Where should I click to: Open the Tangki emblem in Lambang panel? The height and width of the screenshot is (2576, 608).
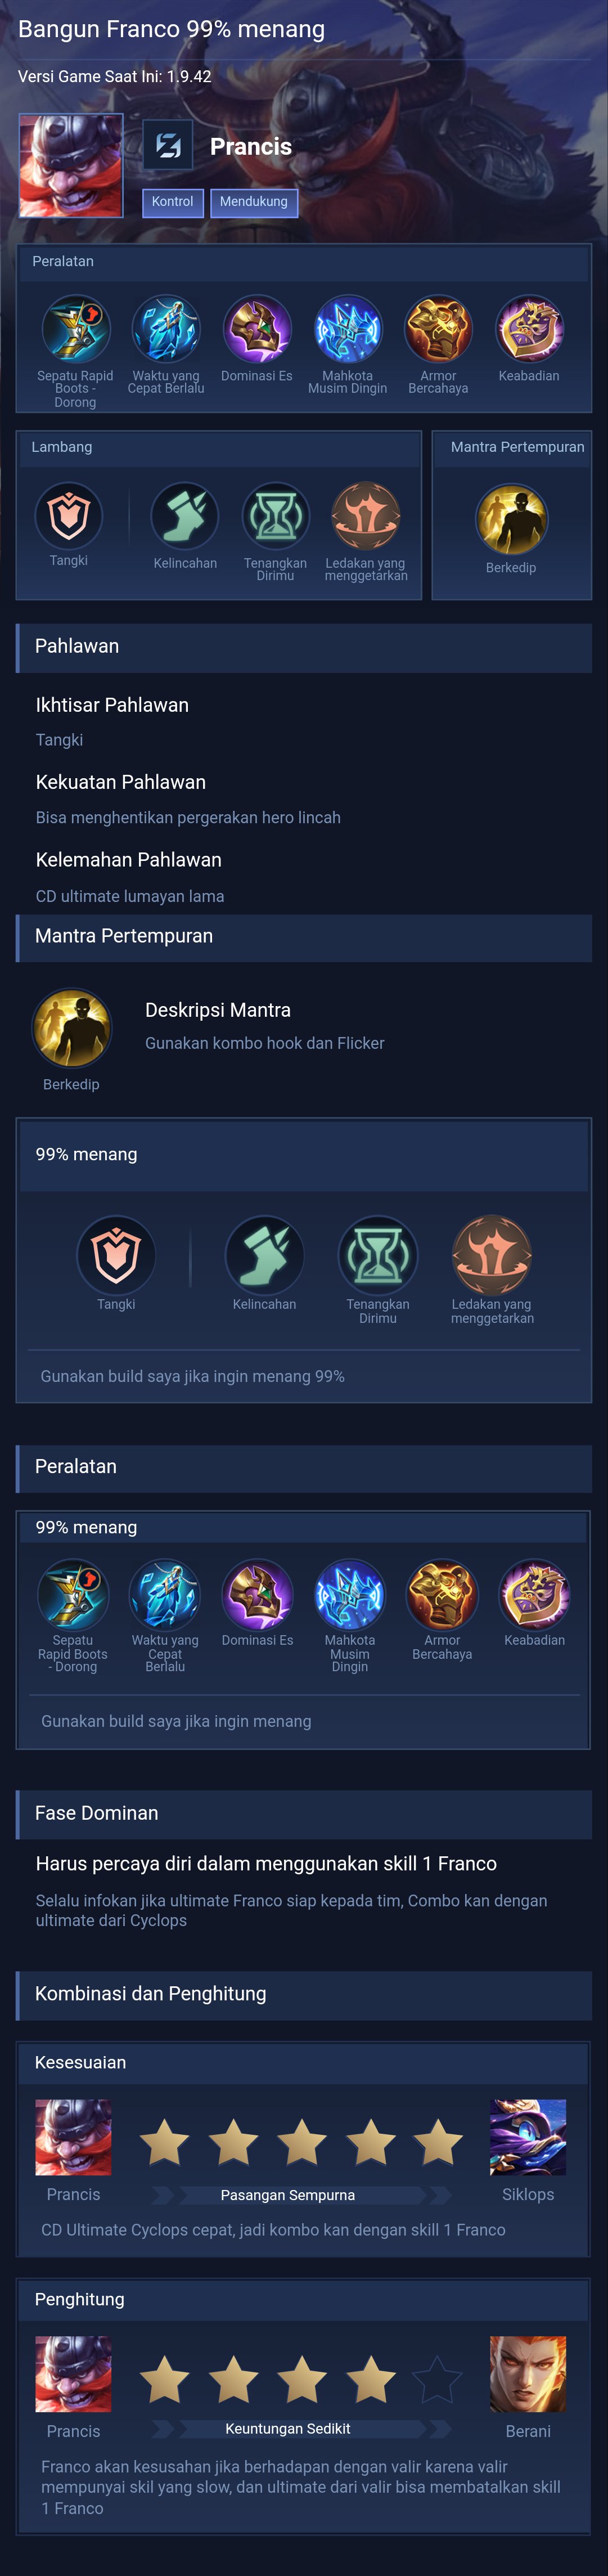pos(69,516)
